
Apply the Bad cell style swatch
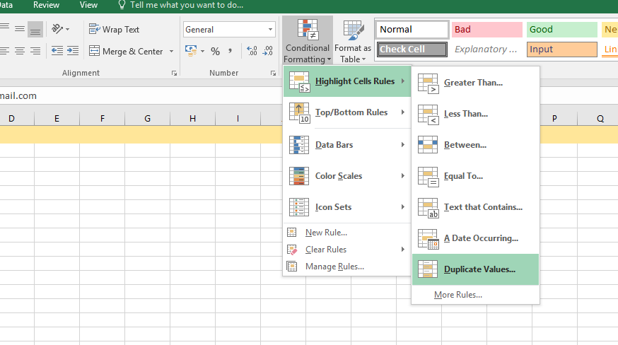pos(486,30)
